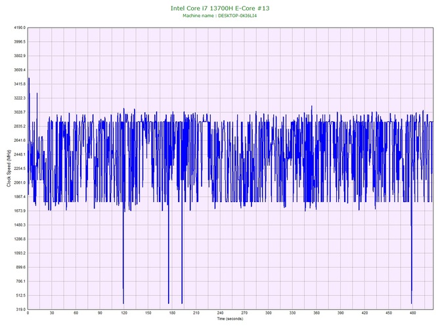The image size is (440, 330).
Task: Click the x-axis tick label 150
Action: click(148, 313)
